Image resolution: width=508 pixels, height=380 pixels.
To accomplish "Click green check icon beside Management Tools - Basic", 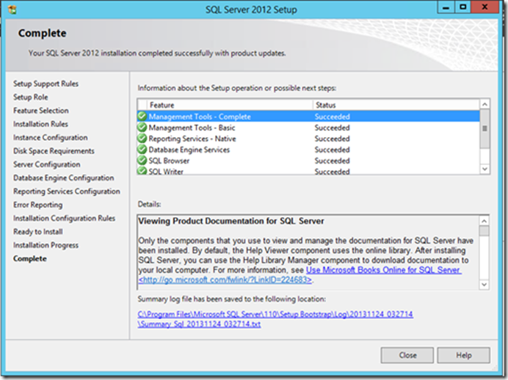I will click(142, 127).
